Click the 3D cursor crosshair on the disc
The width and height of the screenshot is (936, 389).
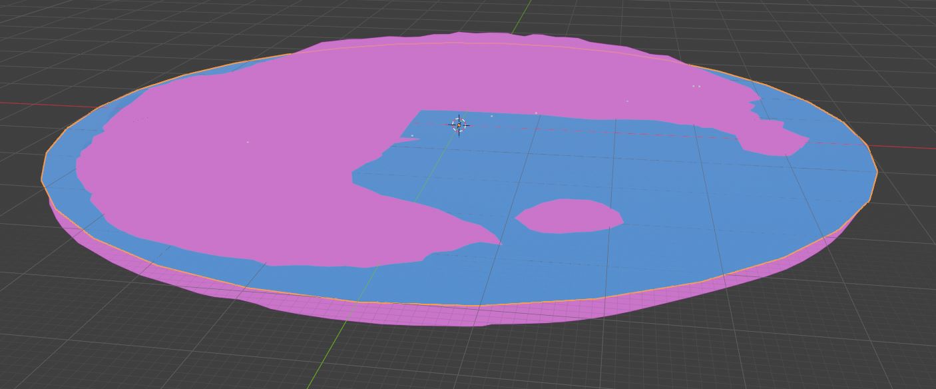[459, 125]
